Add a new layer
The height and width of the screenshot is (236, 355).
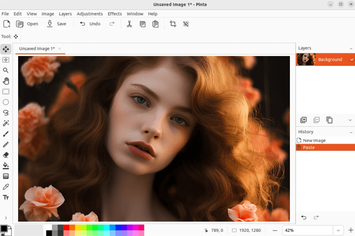click(303, 120)
